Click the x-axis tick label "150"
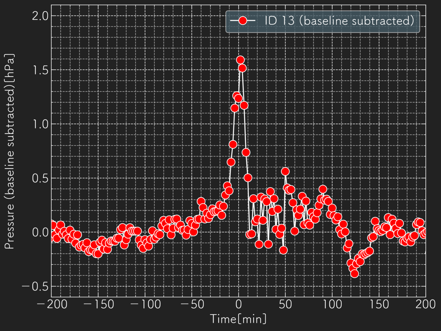 [379, 305]
